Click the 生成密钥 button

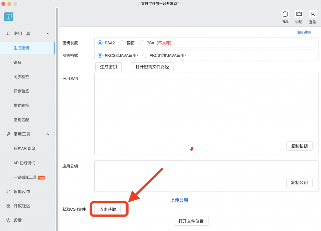click(x=108, y=67)
